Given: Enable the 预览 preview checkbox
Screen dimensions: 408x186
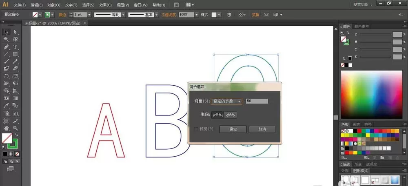Looking at the screenshot, I should [x=197, y=129].
